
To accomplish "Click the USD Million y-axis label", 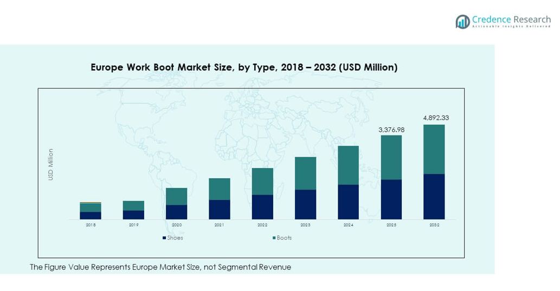I will tap(51, 164).
